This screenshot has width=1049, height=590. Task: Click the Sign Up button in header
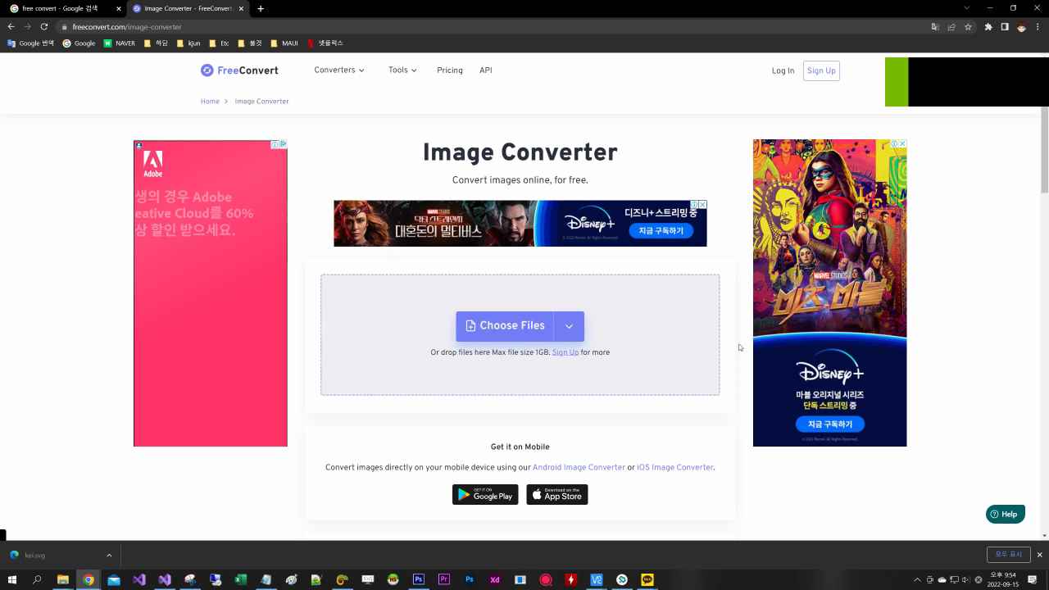tap(821, 70)
